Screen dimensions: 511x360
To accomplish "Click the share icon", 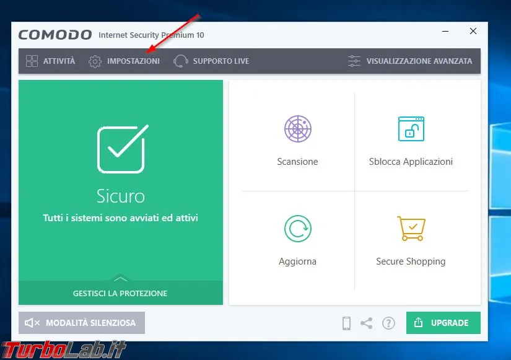I will pos(367,323).
